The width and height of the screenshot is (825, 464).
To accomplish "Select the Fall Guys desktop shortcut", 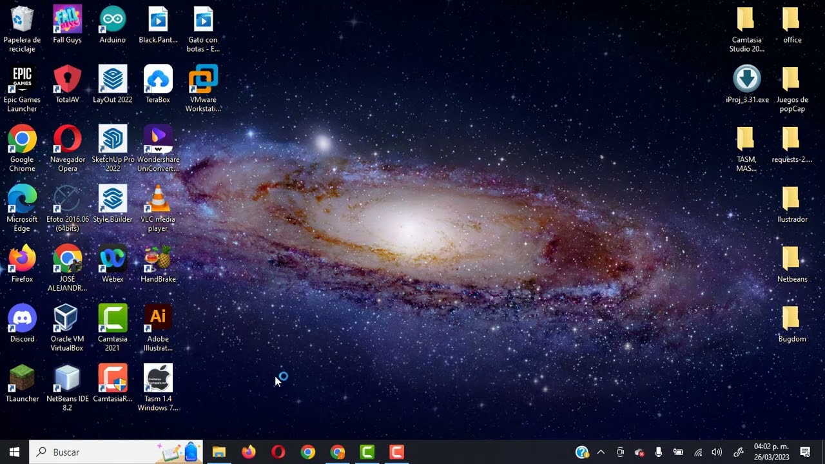I will point(67,25).
